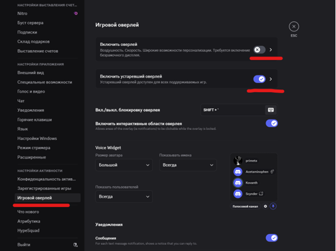The width and height of the screenshot is (336, 251).
Task: Close settings with the ESC circle button
Action: [294, 26]
